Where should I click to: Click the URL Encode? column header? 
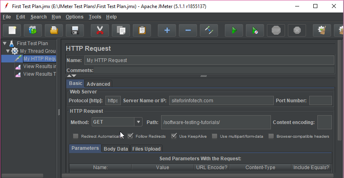coord(212,167)
